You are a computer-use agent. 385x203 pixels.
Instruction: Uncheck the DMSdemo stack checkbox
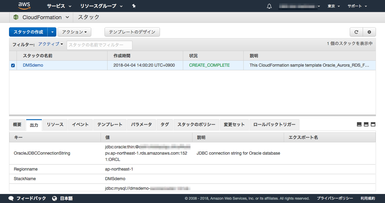(x=13, y=66)
